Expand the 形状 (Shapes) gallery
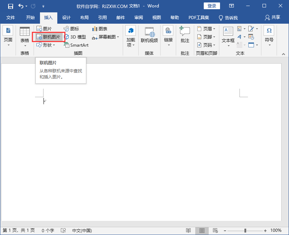Viewport: 289px width, 235px height. click(x=48, y=45)
